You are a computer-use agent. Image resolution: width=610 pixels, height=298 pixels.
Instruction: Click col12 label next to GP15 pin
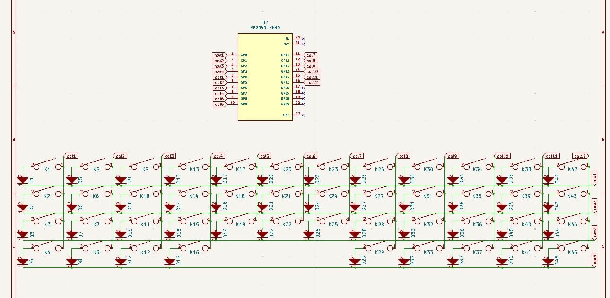point(312,83)
